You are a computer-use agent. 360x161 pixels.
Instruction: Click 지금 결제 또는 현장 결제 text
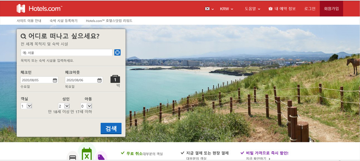coord(207,153)
